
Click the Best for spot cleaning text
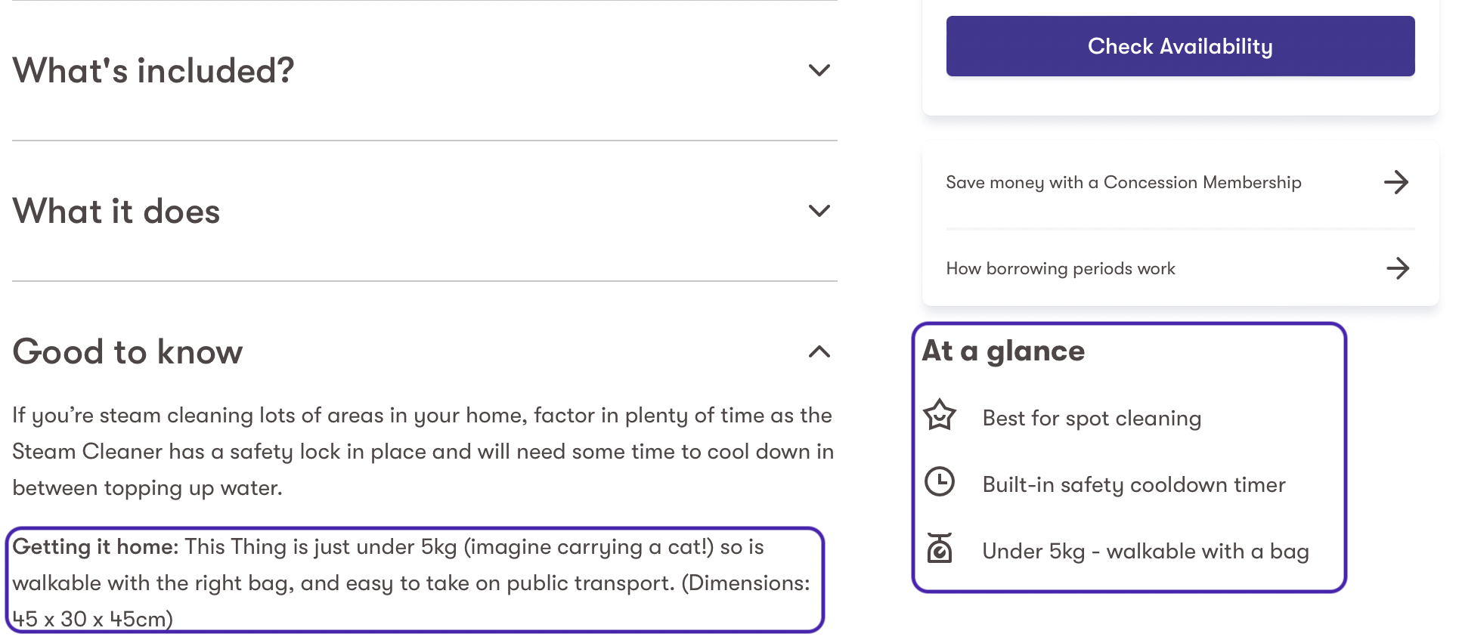pos(1091,419)
